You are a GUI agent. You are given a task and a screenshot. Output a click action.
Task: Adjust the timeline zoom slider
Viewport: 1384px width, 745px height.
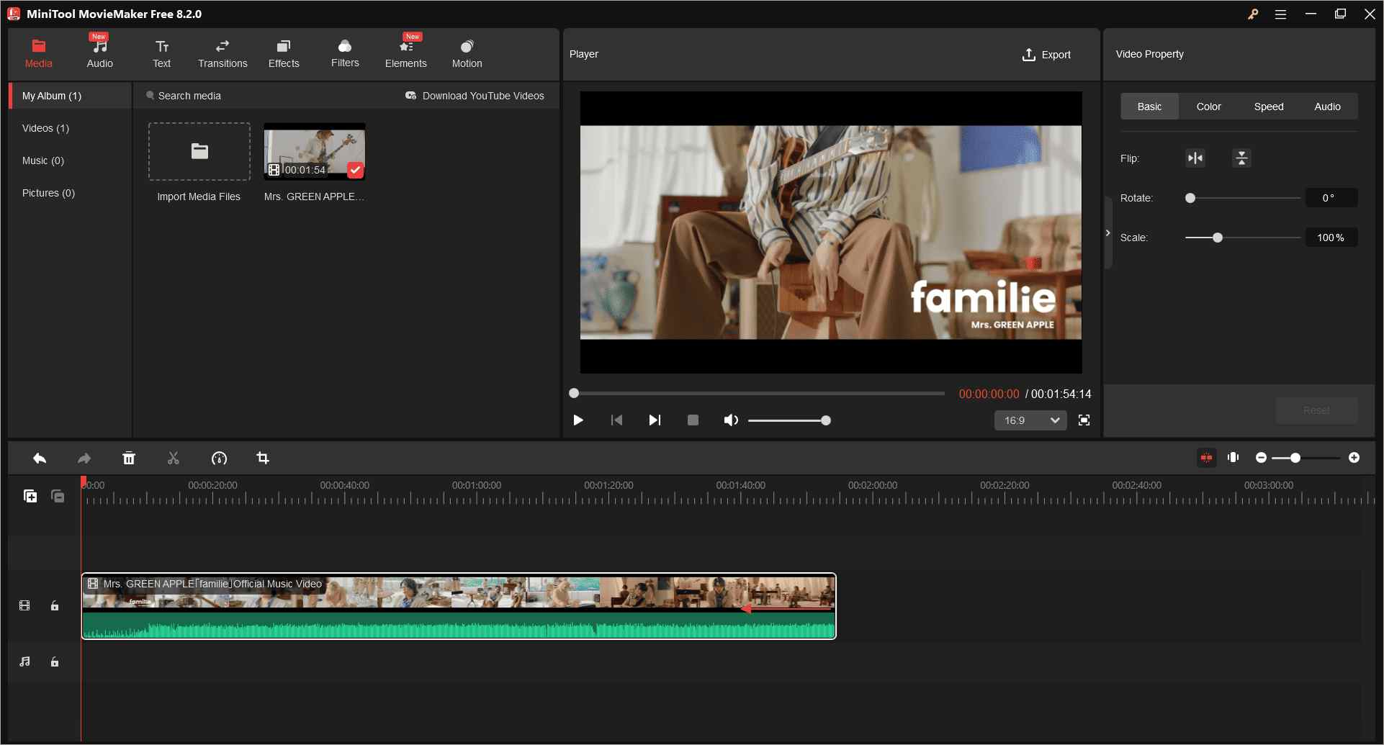(1306, 458)
